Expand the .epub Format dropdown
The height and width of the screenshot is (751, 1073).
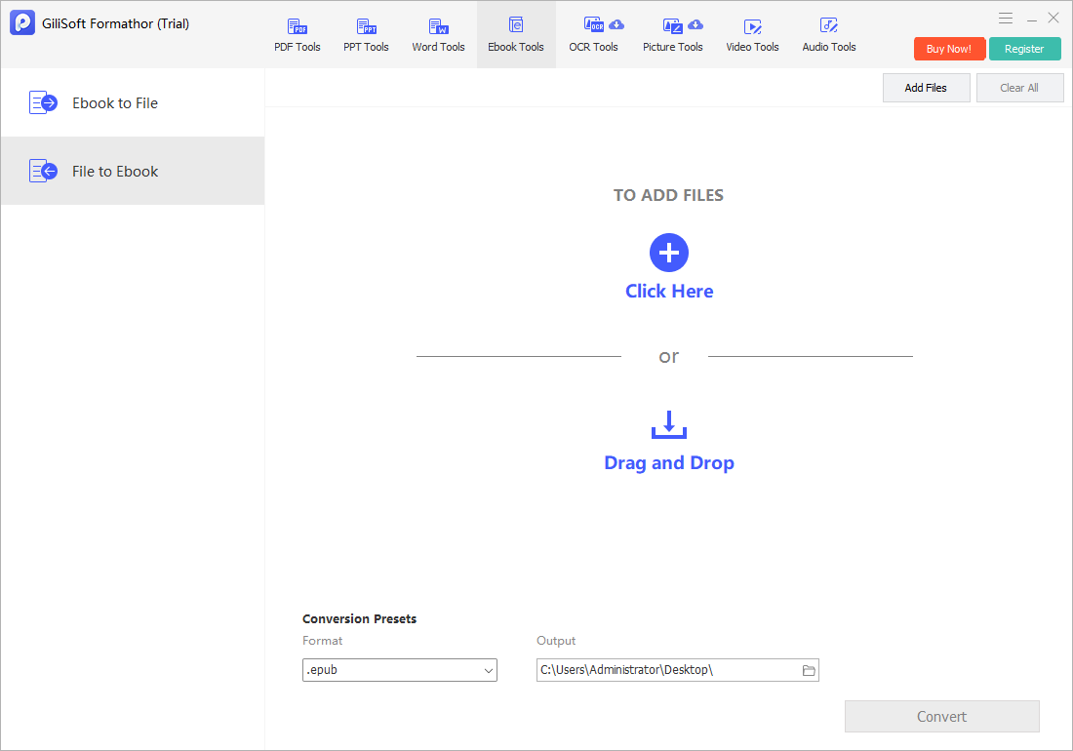400,670
